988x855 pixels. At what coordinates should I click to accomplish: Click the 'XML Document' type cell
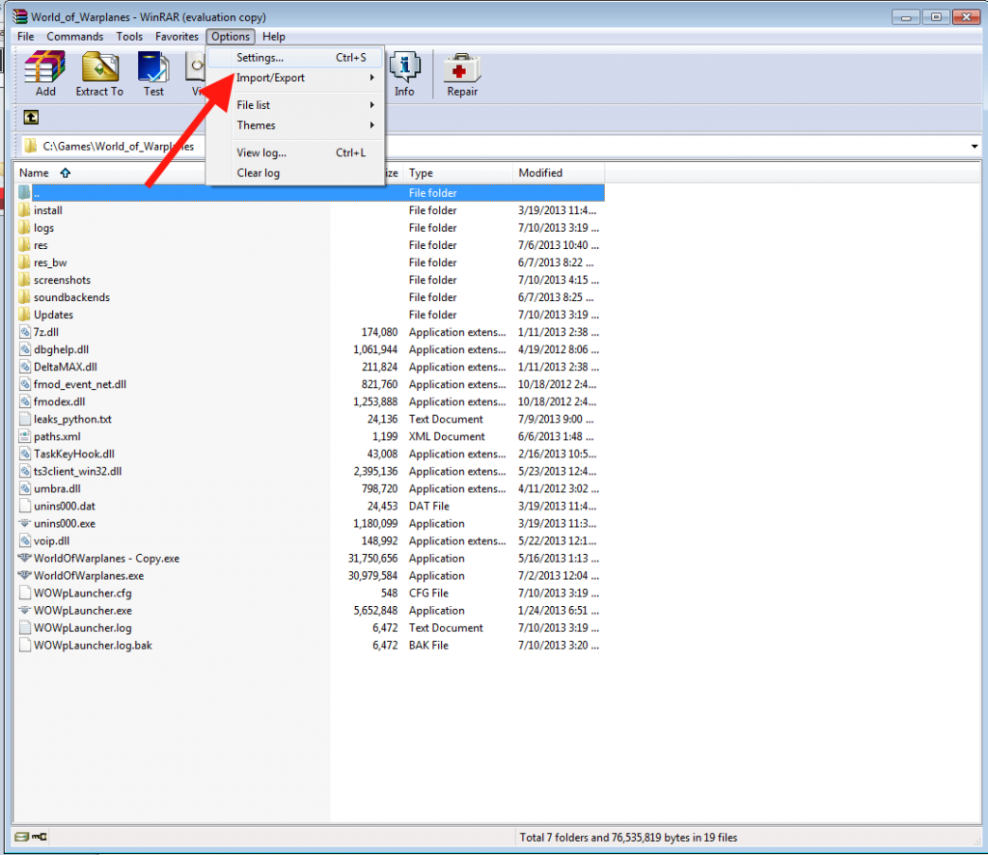tap(447, 436)
